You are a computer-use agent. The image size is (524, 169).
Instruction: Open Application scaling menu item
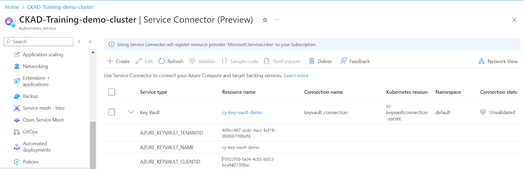[43, 55]
